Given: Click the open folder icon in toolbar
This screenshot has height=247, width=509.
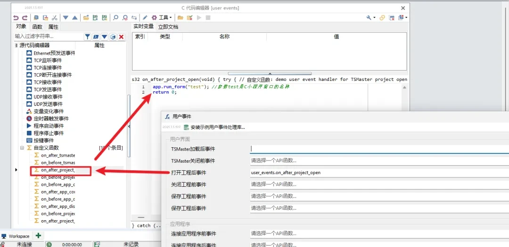Looking at the screenshot, I should [86, 17].
